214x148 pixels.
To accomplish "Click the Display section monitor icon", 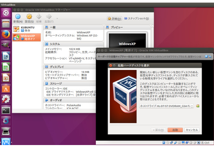I will 47,67.
